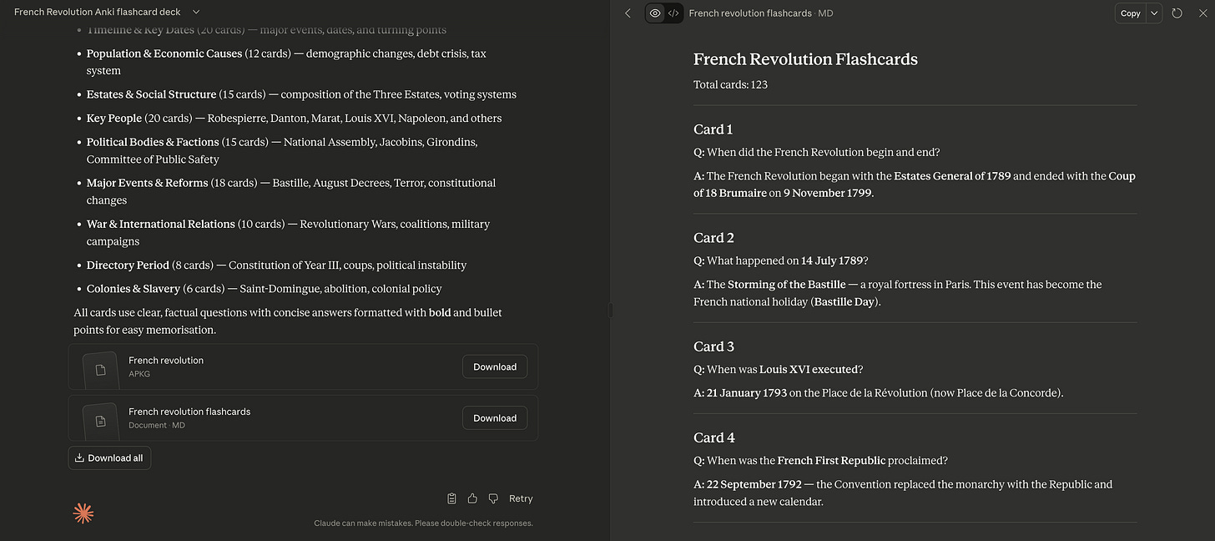This screenshot has height=541, width=1215.
Task: Click the download arrow icon in Download all
Action: click(x=79, y=458)
